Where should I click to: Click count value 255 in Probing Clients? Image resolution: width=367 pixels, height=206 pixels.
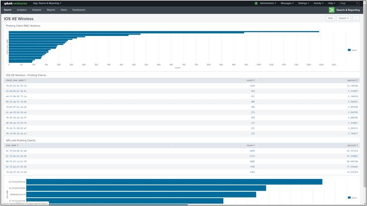coord(253,118)
